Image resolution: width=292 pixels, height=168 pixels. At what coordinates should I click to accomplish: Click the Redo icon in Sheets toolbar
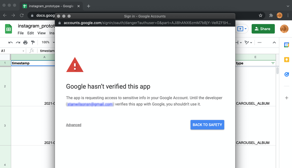tap(18, 42)
